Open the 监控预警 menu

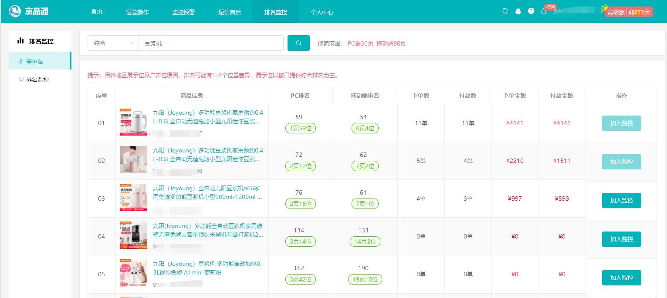click(183, 12)
